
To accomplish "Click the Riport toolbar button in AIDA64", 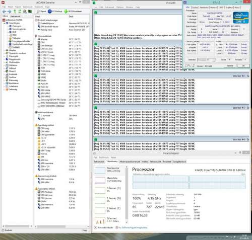I will point(41,12).
